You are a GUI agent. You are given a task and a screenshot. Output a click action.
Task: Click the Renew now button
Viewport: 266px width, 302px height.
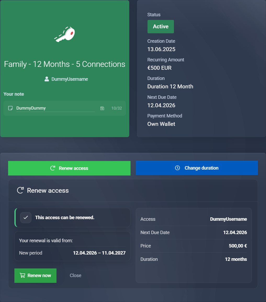tap(35, 276)
